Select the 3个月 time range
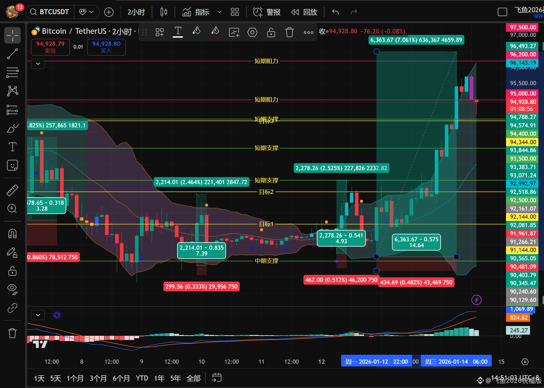 [98, 378]
